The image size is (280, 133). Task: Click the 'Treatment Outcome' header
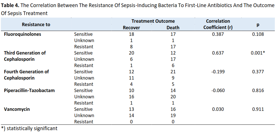[x=153, y=21]
